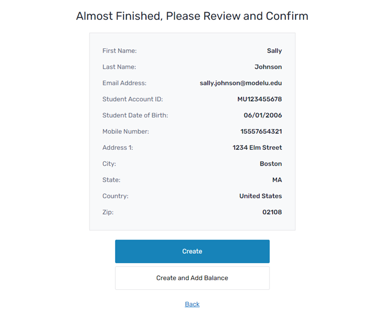Click the country value United States
This screenshot has height=314, width=382.
pos(260,196)
